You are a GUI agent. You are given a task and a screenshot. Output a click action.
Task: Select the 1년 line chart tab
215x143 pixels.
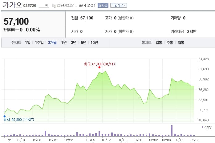click(x=64, y=43)
